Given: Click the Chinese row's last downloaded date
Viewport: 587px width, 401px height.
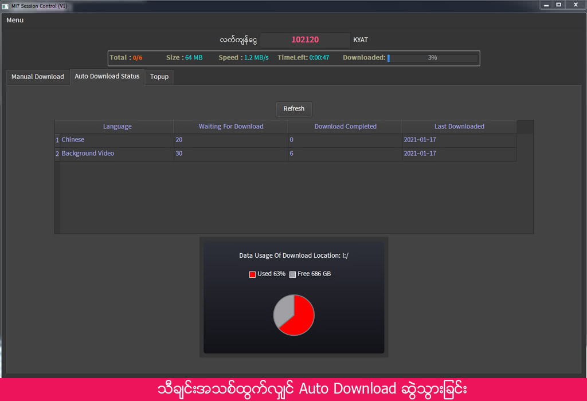Looking at the screenshot, I should click(x=420, y=140).
